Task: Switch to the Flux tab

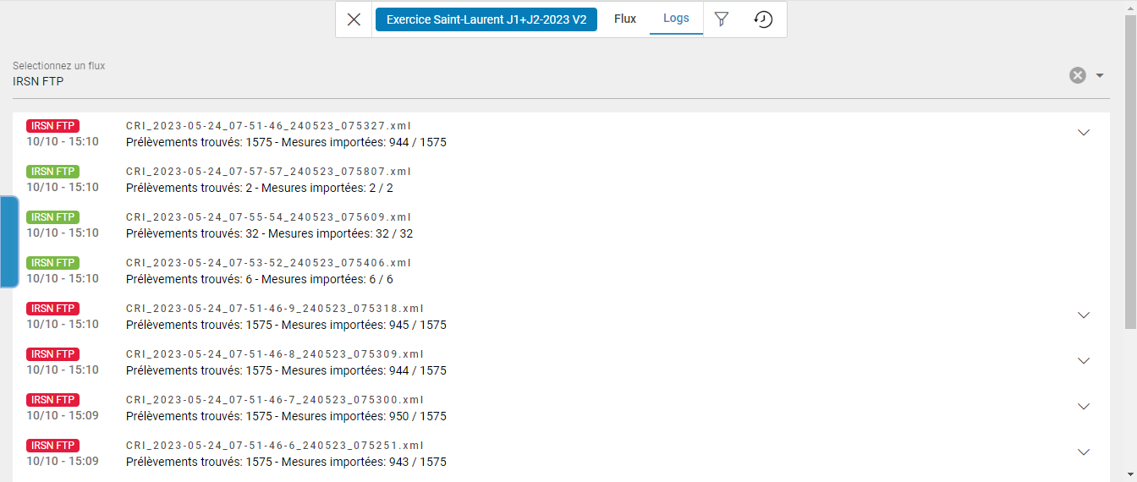Action: (625, 19)
